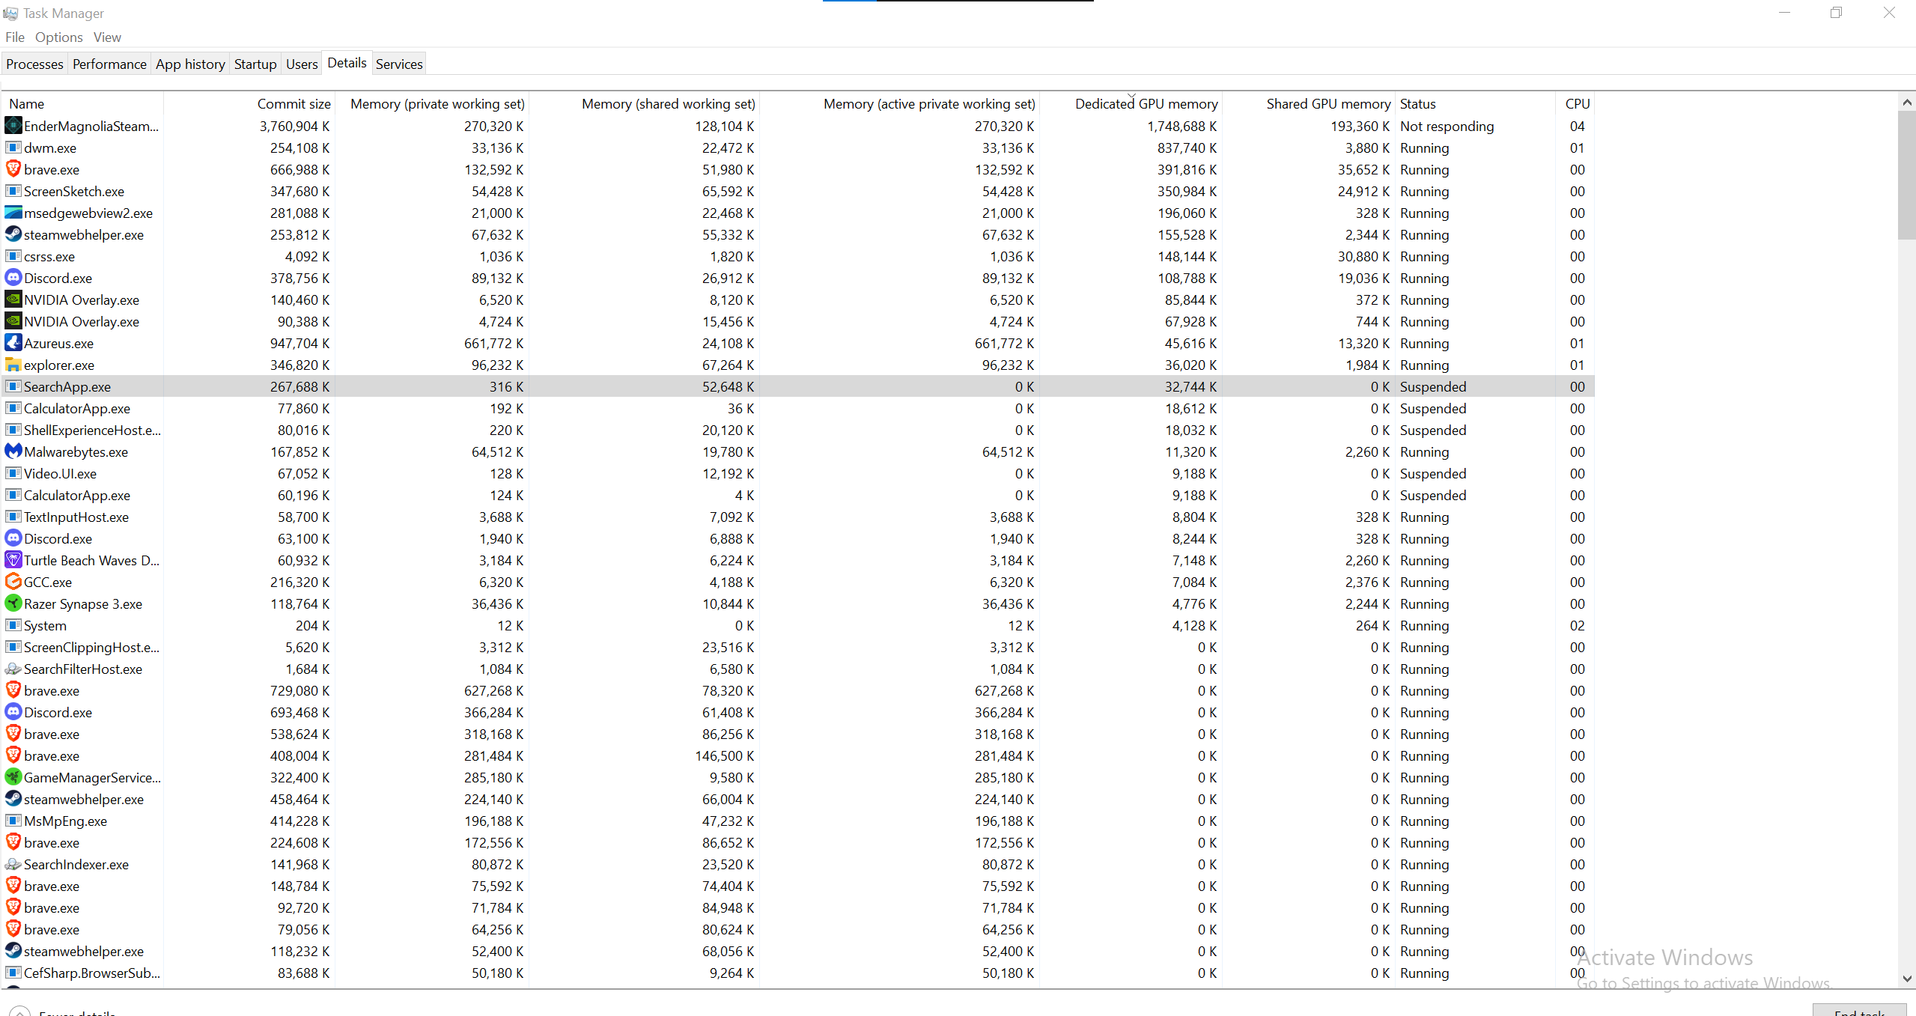The height and width of the screenshot is (1016, 1916).
Task: Click the GCC.exe icon
Action: click(x=13, y=582)
